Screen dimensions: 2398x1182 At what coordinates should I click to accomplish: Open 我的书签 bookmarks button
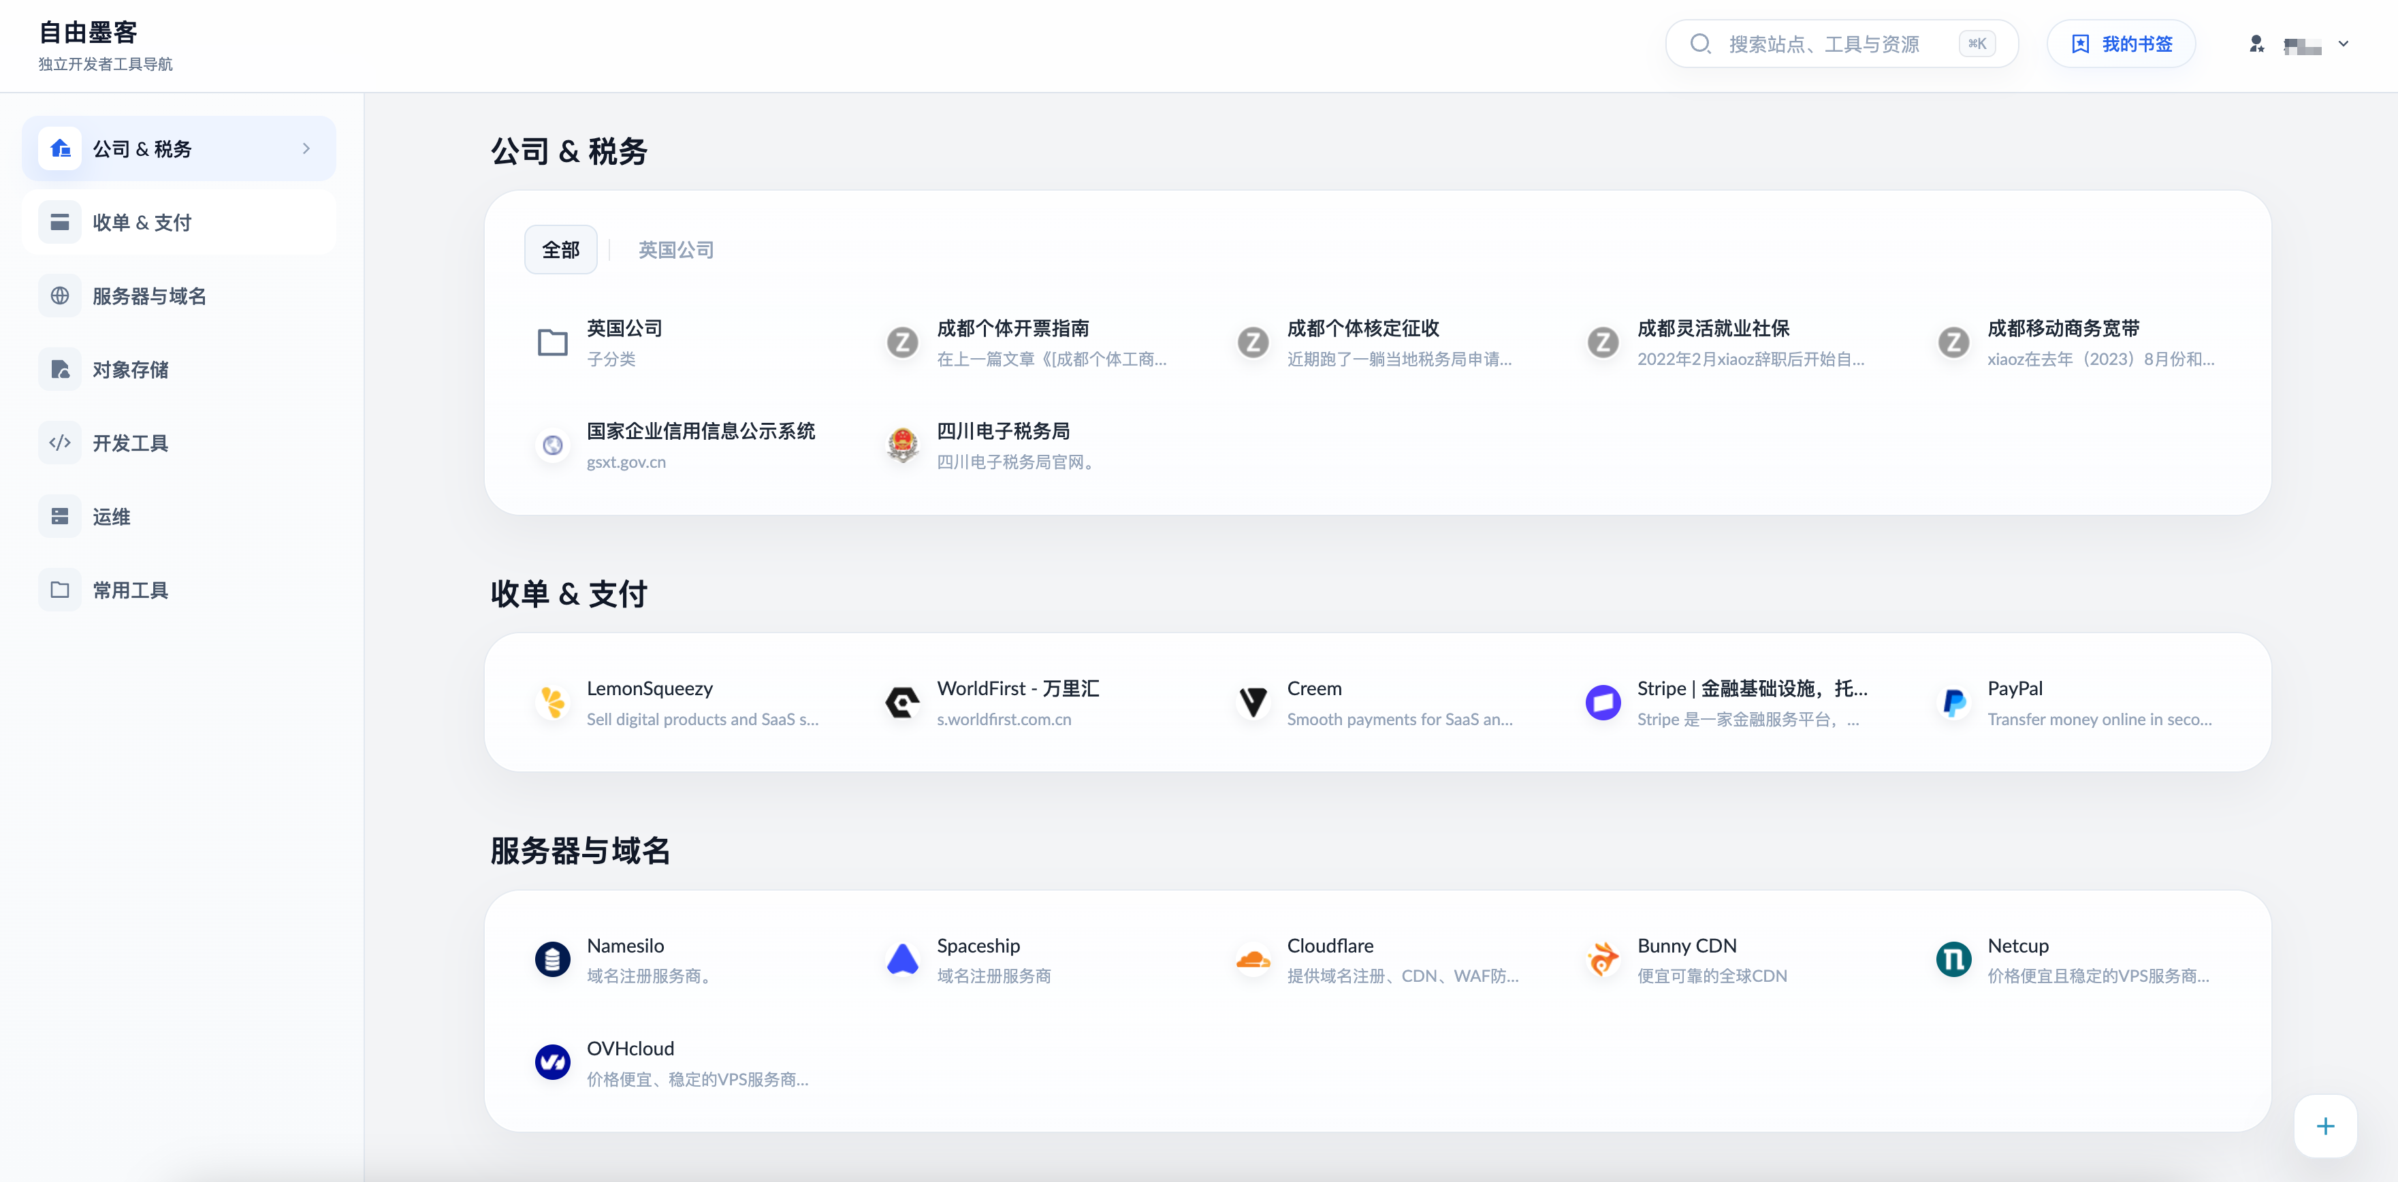point(2122,44)
